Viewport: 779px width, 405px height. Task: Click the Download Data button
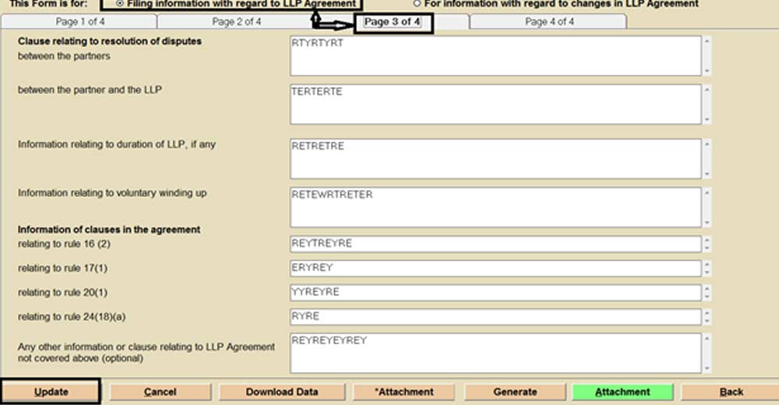click(x=282, y=392)
